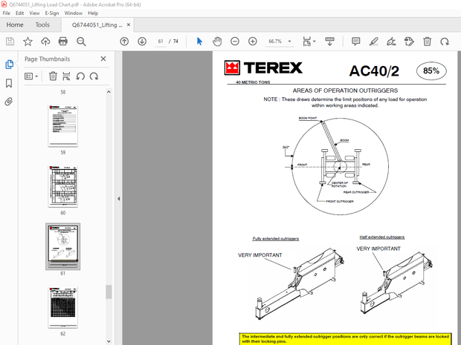Select the highlight text pen tool
This screenshot has height=345, width=461.
[374, 42]
